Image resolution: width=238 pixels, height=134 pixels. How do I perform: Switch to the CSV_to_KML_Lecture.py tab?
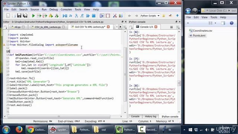(x=48, y=27)
